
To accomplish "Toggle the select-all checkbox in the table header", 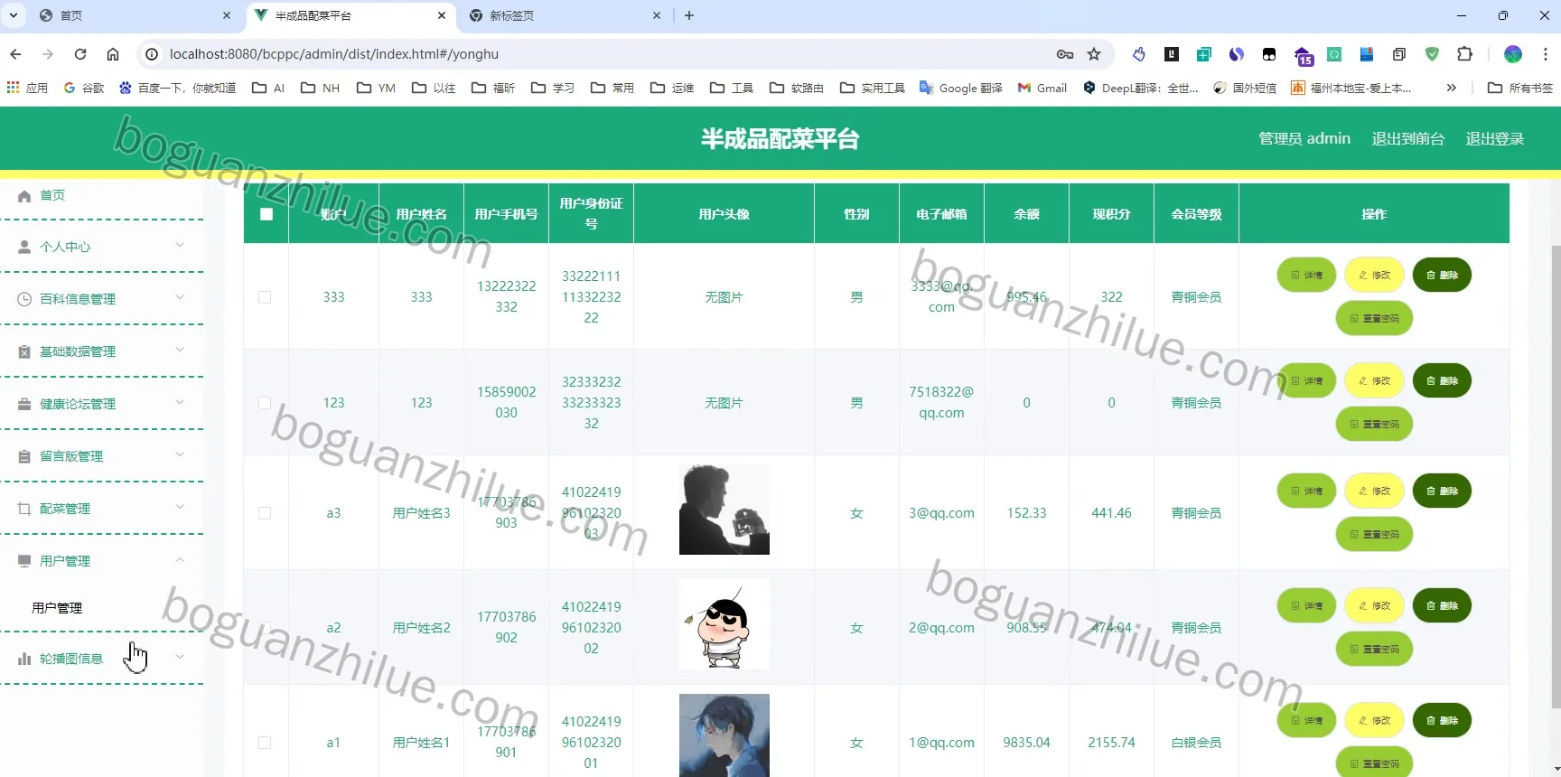I will pos(266,214).
